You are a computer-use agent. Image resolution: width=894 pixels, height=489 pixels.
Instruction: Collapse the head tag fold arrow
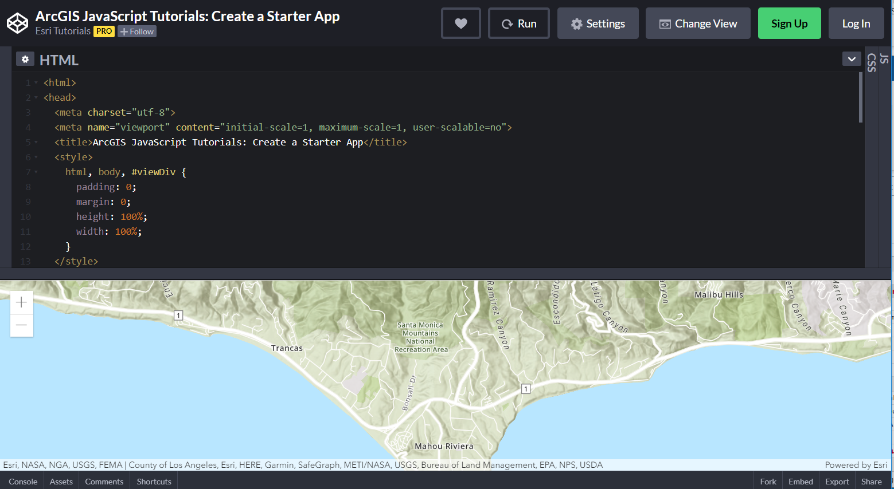click(36, 98)
